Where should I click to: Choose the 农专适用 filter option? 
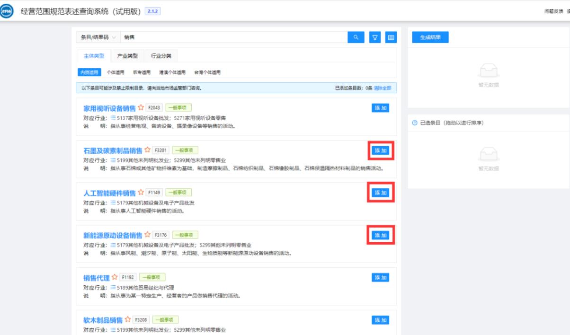point(142,72)
